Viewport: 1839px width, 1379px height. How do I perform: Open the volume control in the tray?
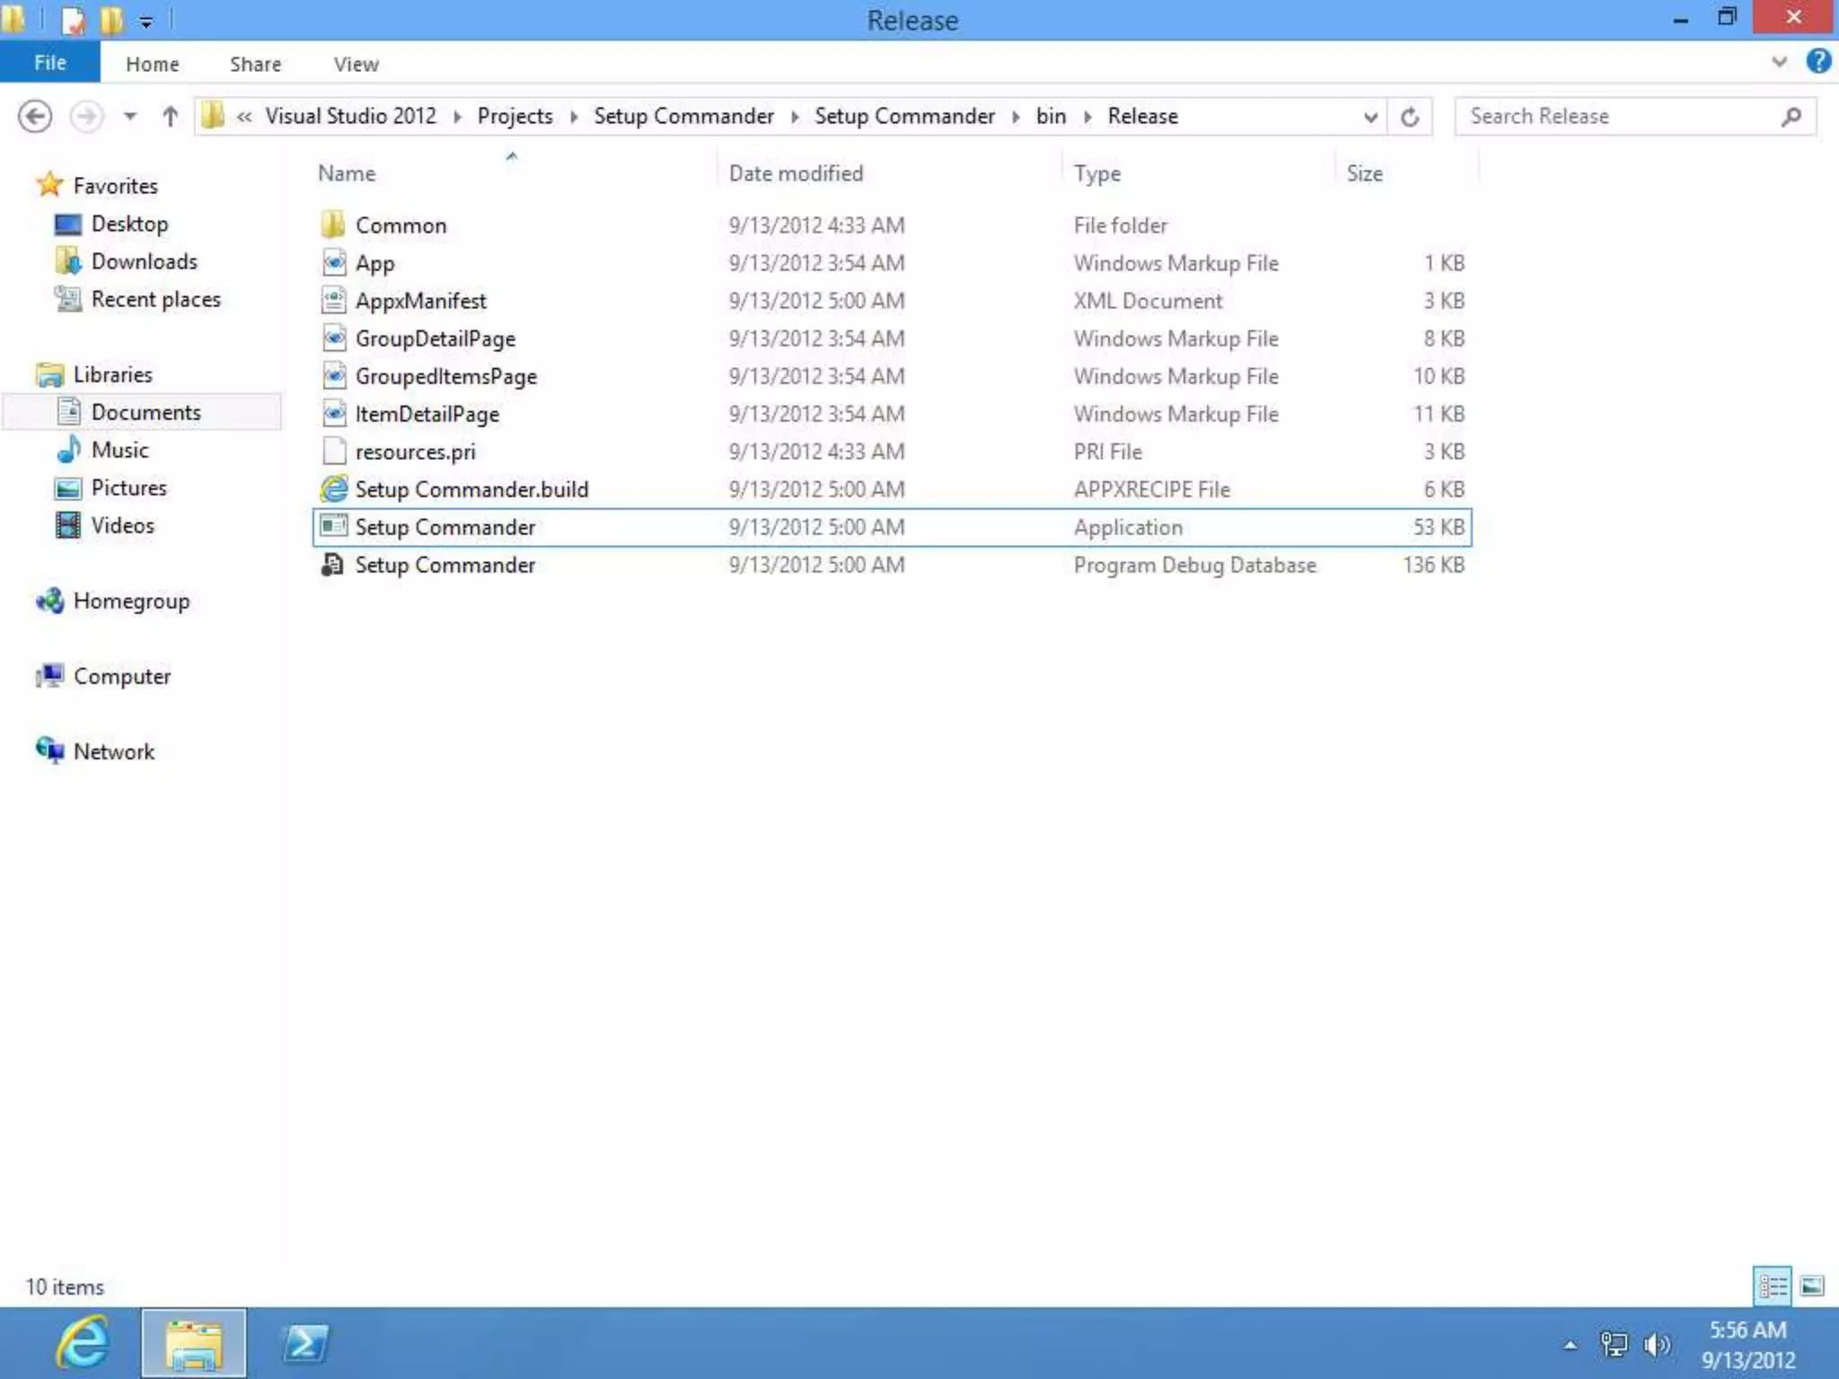coord(1656,1344)
